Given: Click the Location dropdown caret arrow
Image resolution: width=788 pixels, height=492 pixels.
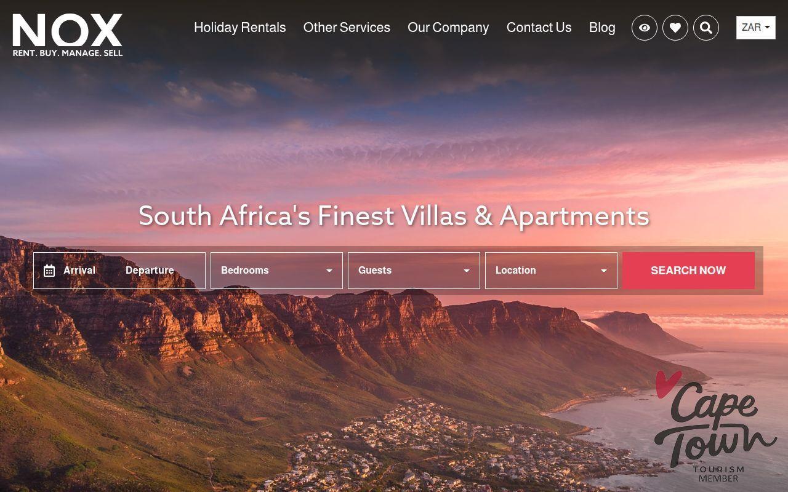Looking at the screenshot, I should coord(604,271).
